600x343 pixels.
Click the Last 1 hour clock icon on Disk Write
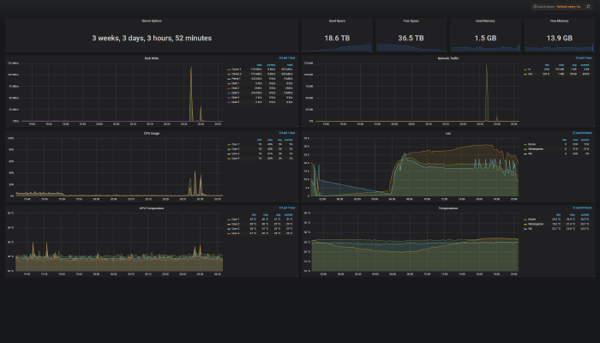pyautogui.click(x=280, y=57)
